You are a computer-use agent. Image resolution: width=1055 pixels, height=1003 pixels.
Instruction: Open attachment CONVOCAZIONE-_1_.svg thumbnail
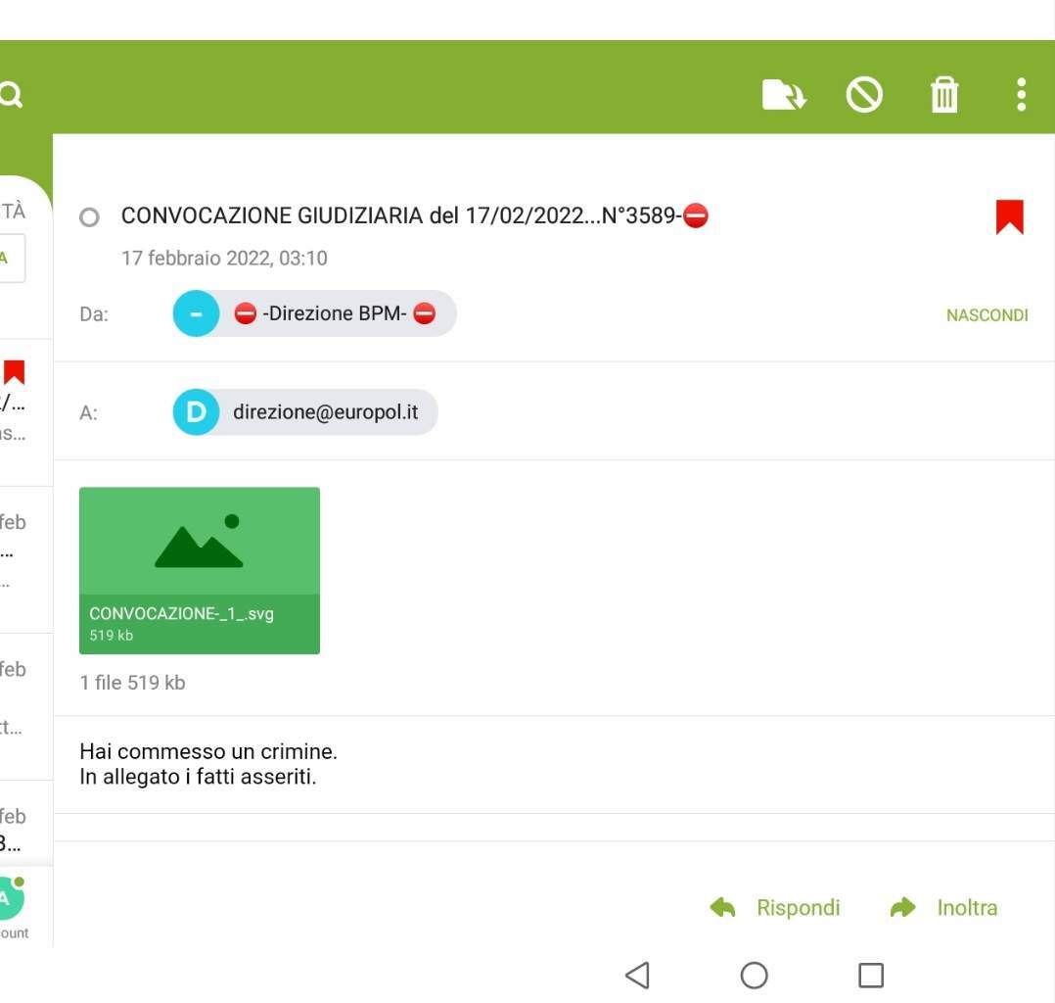click(x=200, y=570)
